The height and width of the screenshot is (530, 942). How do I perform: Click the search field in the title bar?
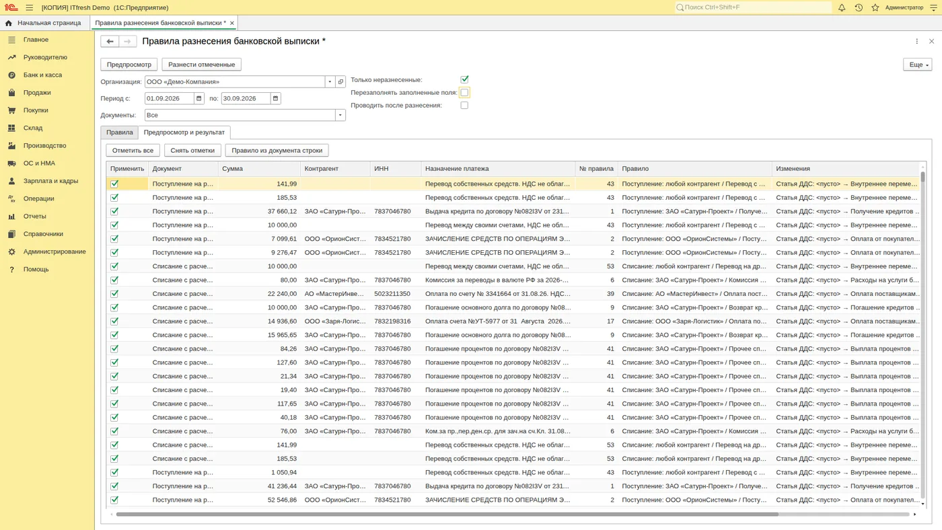pyautogui.click(x=754, y=7)
